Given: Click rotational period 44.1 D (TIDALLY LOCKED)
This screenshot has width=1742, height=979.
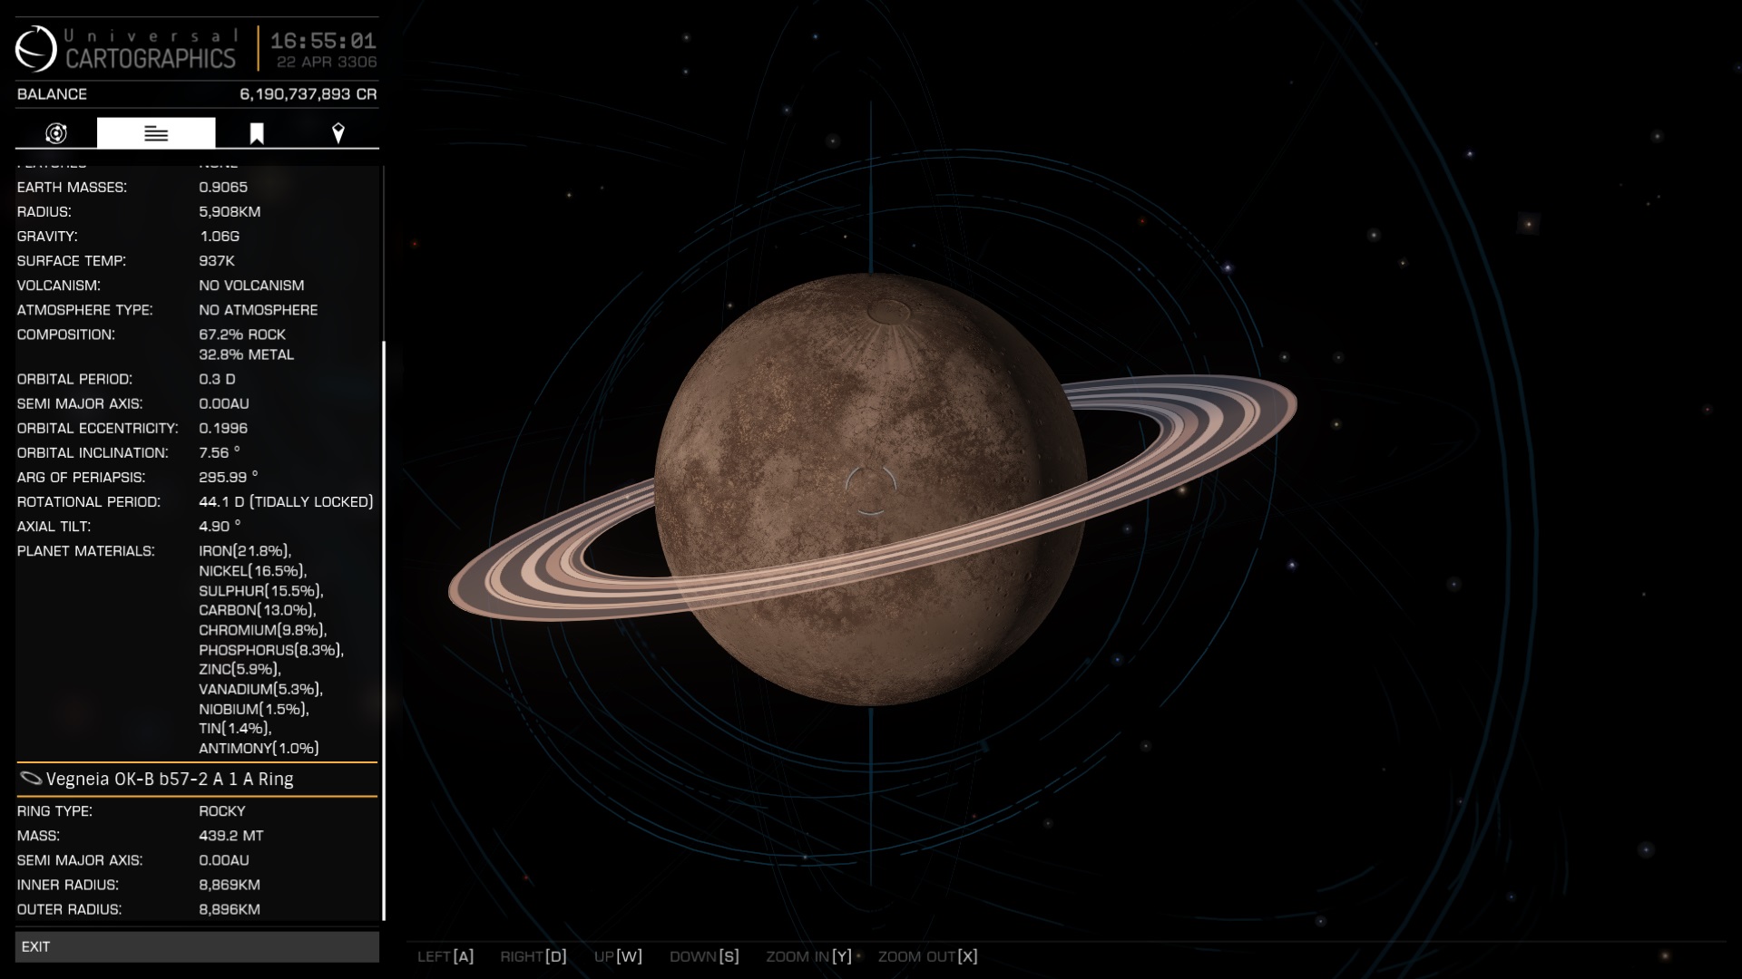Looking at the screenshot, I should pyautogui.click(x=286, y=501).
